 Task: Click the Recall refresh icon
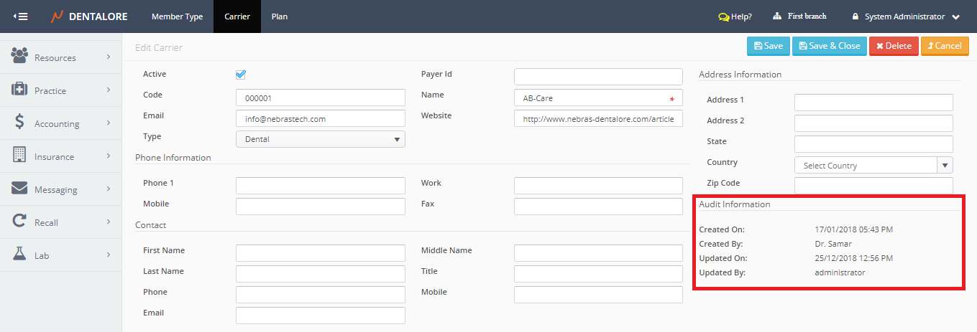coord(19,222)
